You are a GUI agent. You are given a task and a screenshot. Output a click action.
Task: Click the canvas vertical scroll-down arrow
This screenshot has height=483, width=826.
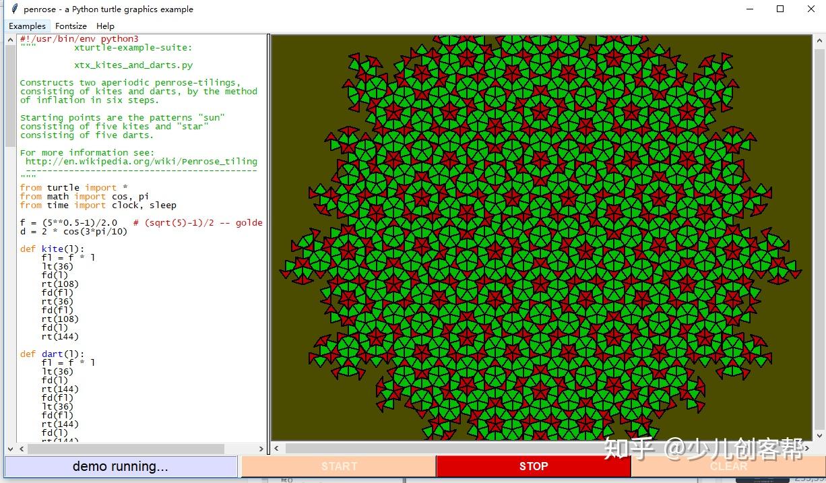click(x=819, y=437)
